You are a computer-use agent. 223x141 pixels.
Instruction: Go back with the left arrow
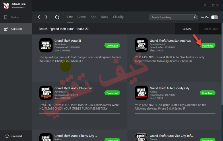point(38,17)
